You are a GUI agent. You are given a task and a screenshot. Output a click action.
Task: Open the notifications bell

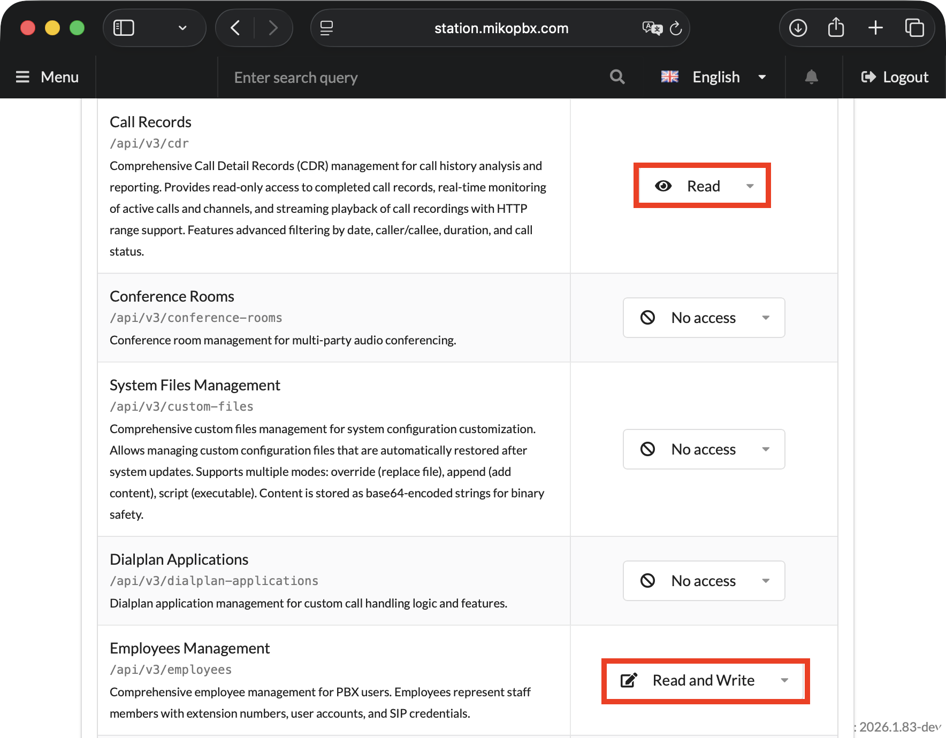[x=811, y=77]
